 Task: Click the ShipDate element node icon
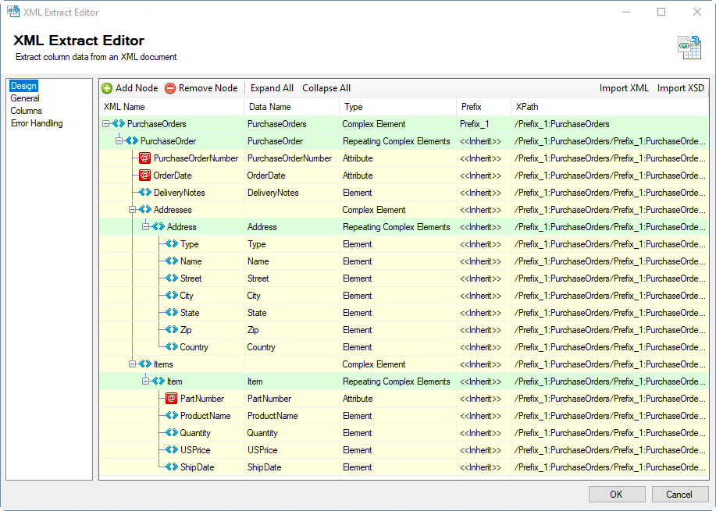tap(172, 467)
